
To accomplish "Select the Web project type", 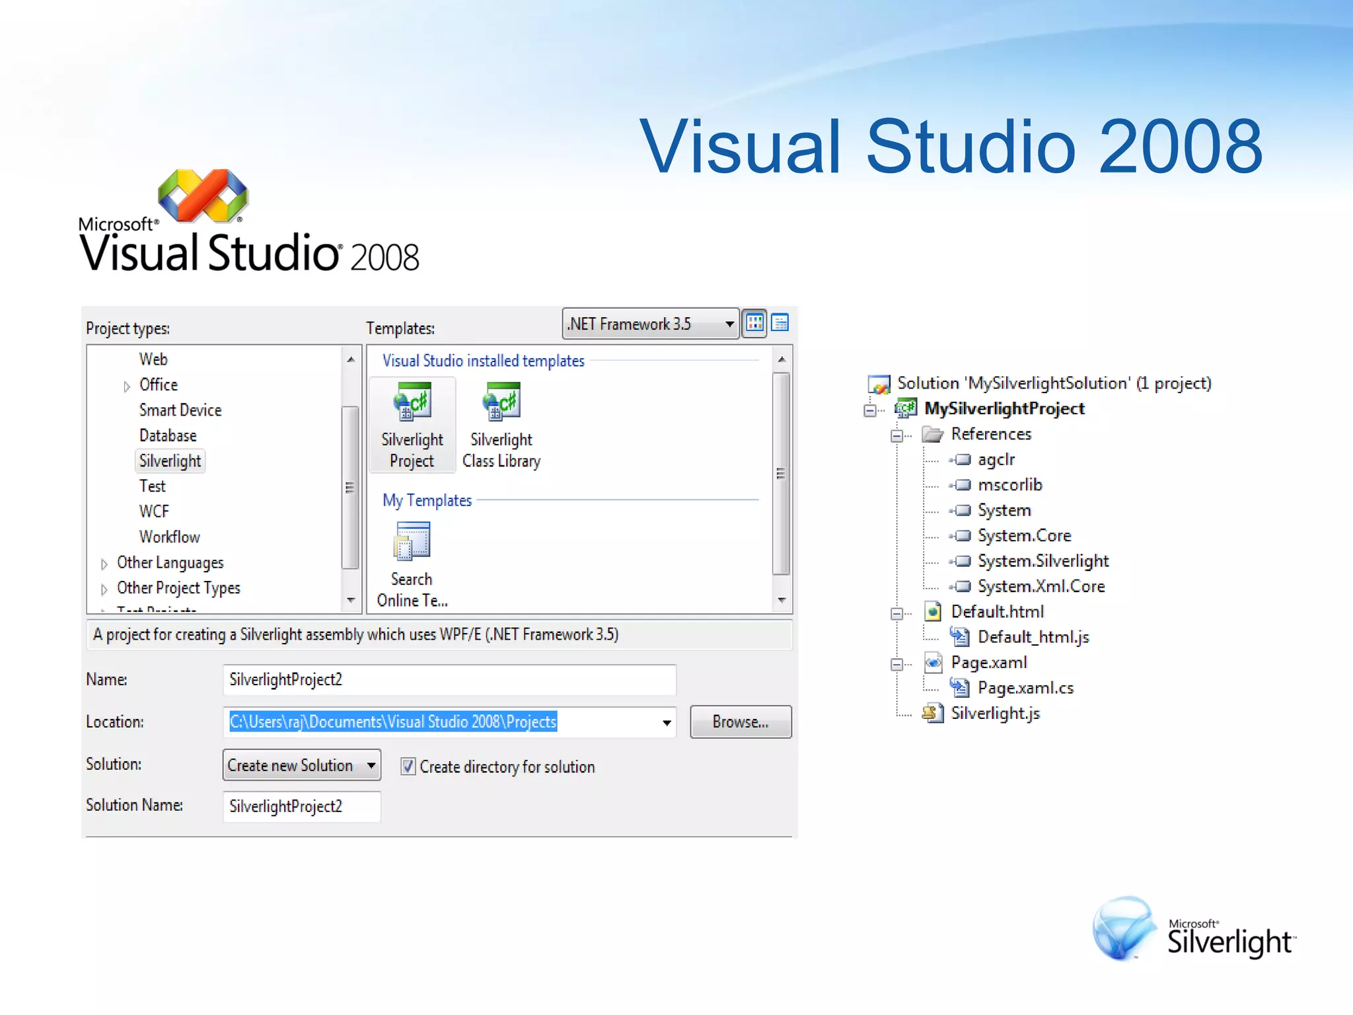I will tap(153, 359).
